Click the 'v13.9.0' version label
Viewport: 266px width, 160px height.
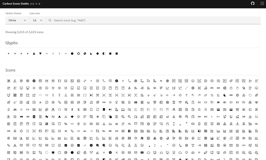pos(35,4)
